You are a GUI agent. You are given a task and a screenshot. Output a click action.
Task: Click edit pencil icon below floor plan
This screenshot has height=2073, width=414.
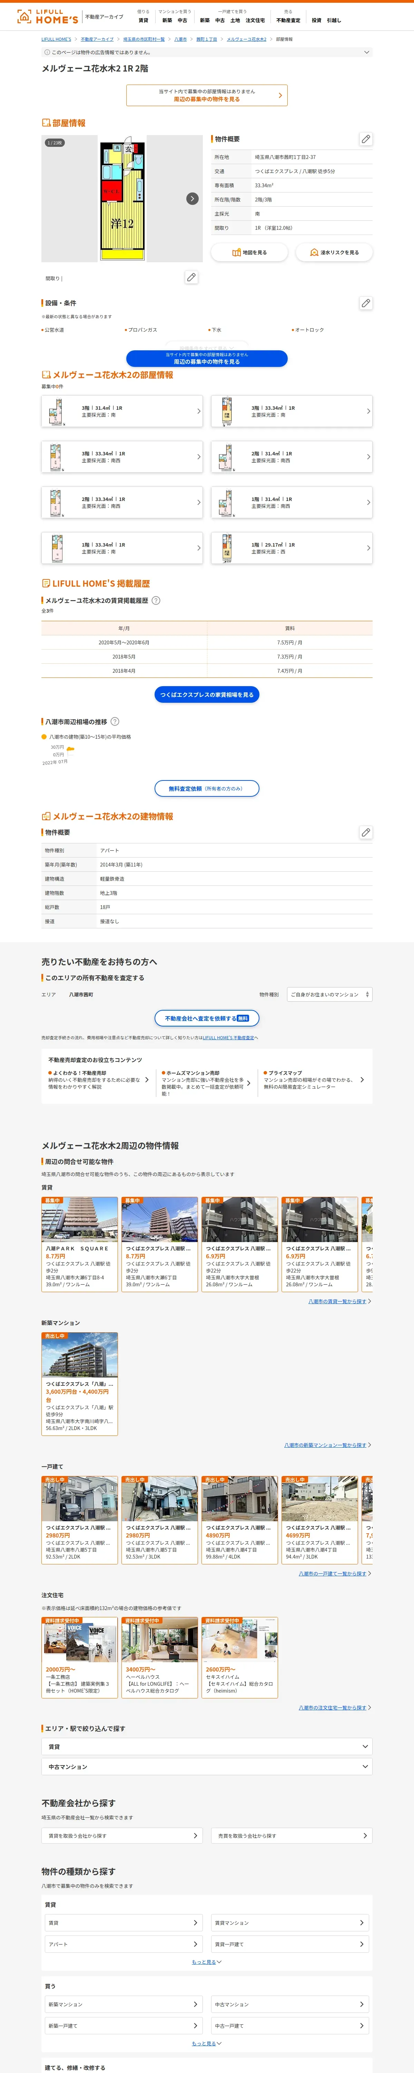coord(191,278)
